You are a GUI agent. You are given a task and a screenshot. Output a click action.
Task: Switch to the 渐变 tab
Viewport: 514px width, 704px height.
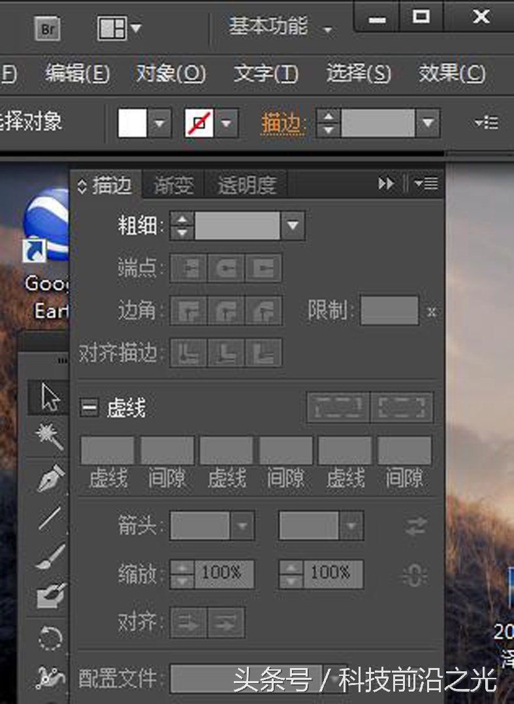click(174, 185)
